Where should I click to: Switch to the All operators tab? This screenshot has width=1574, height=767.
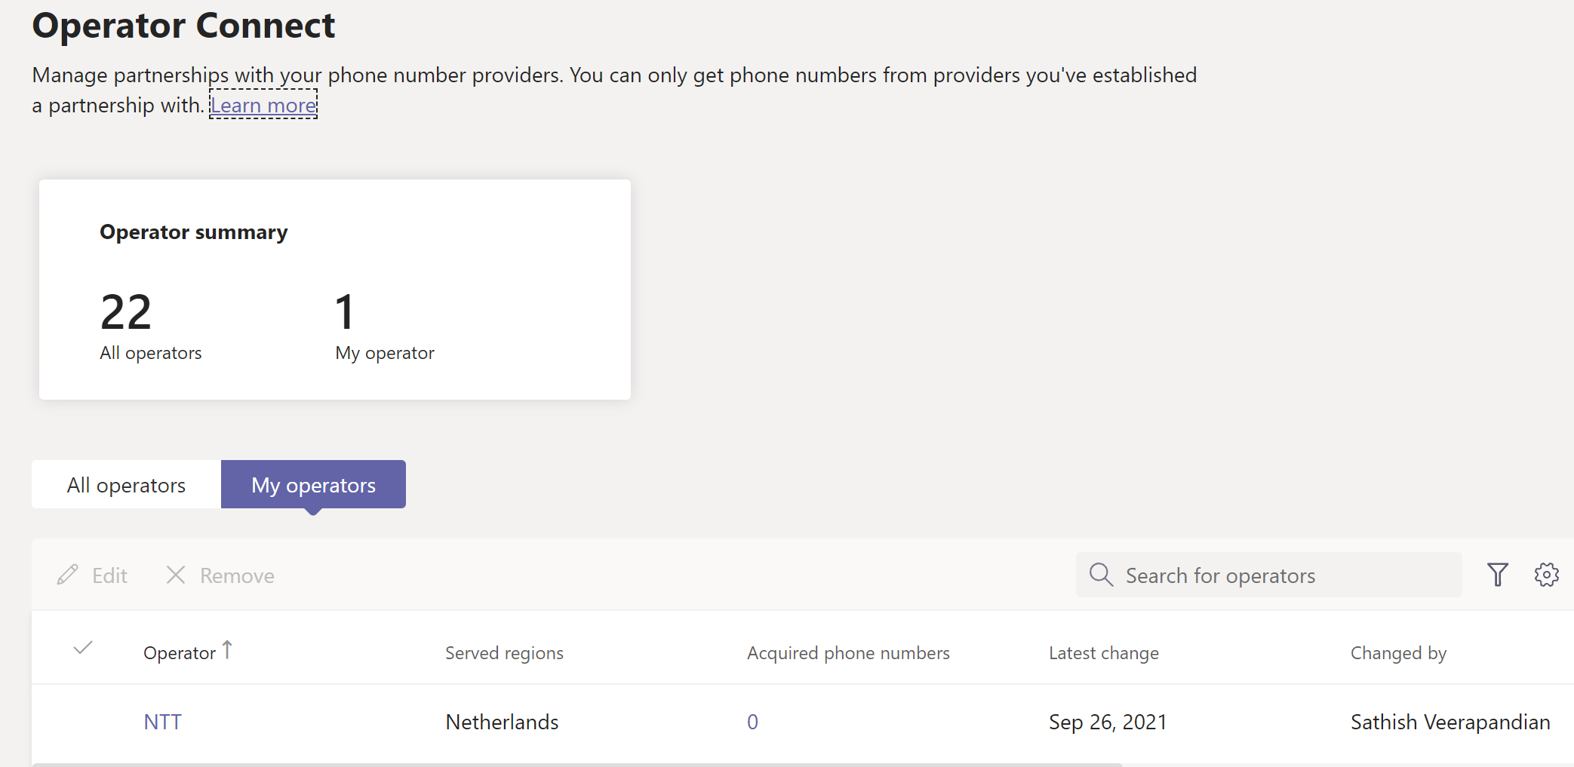point(126,485)
